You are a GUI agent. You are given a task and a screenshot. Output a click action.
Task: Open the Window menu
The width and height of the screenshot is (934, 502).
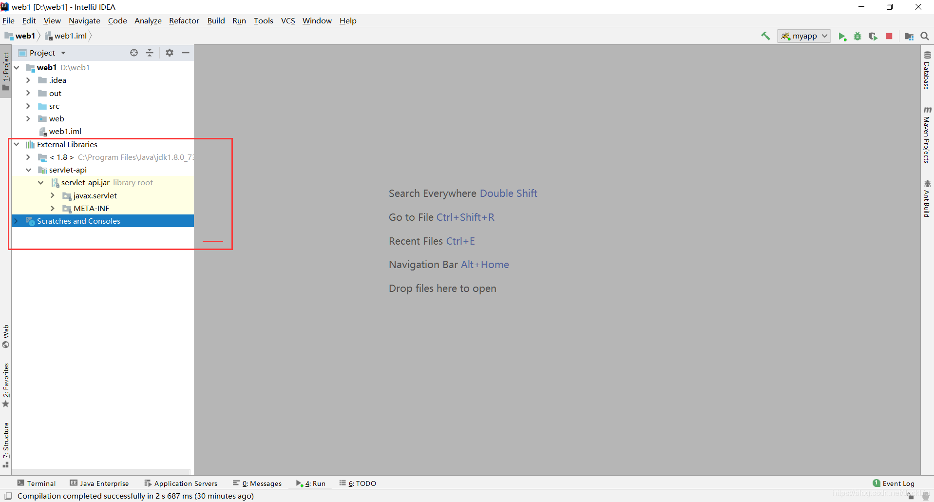(x=317, y=20)
